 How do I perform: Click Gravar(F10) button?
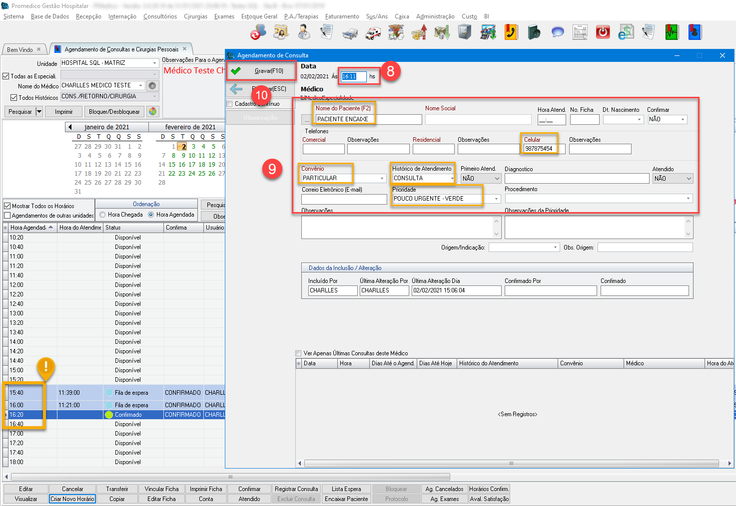tap(262, 71)
